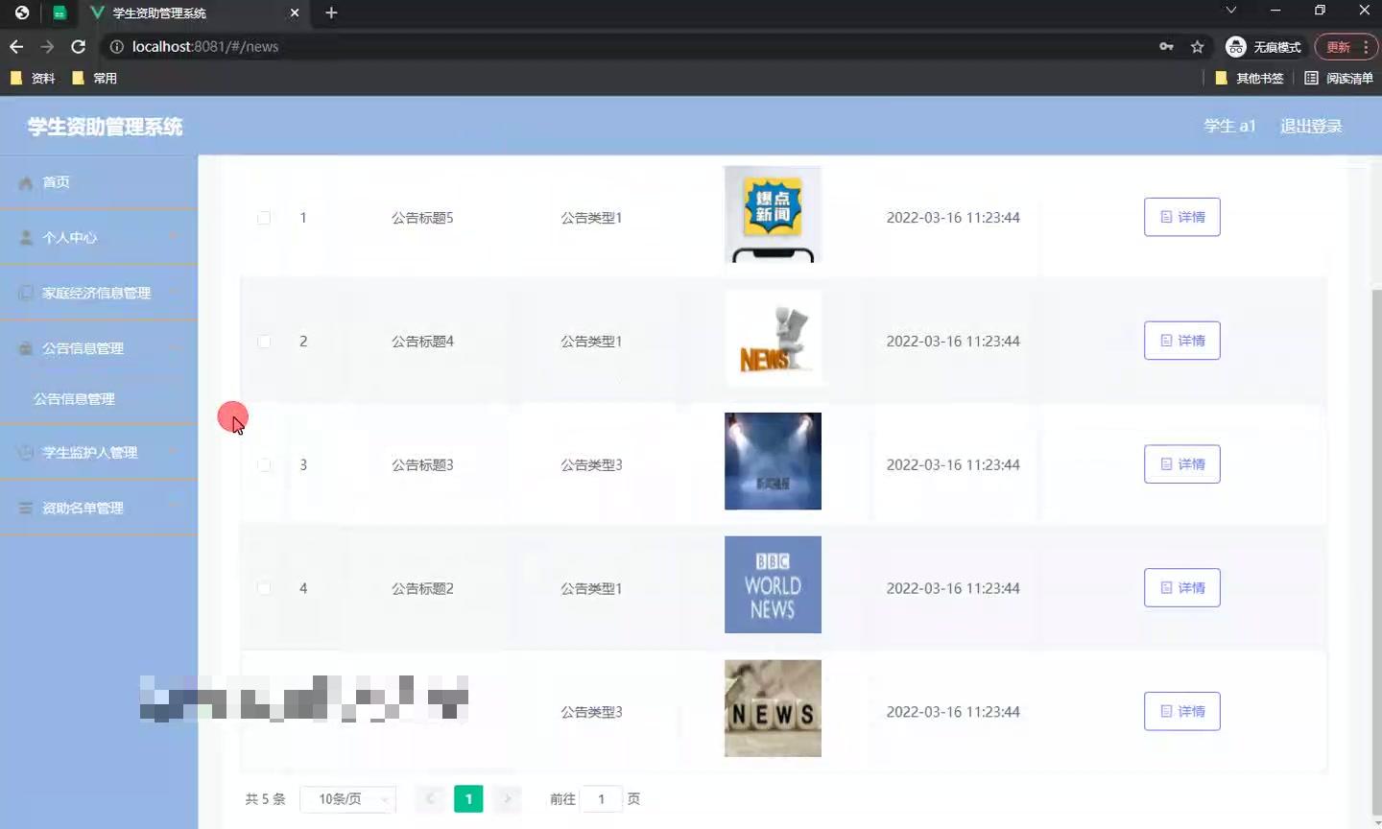Click the NEWS figure thumbnail for 公告标题4
This screenshot has width=1382, height=829.
[x=773, y=338]
